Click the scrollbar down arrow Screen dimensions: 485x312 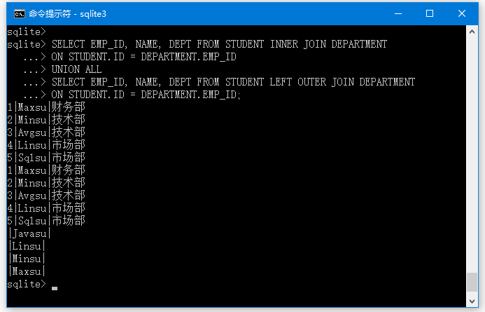[472, 301]
